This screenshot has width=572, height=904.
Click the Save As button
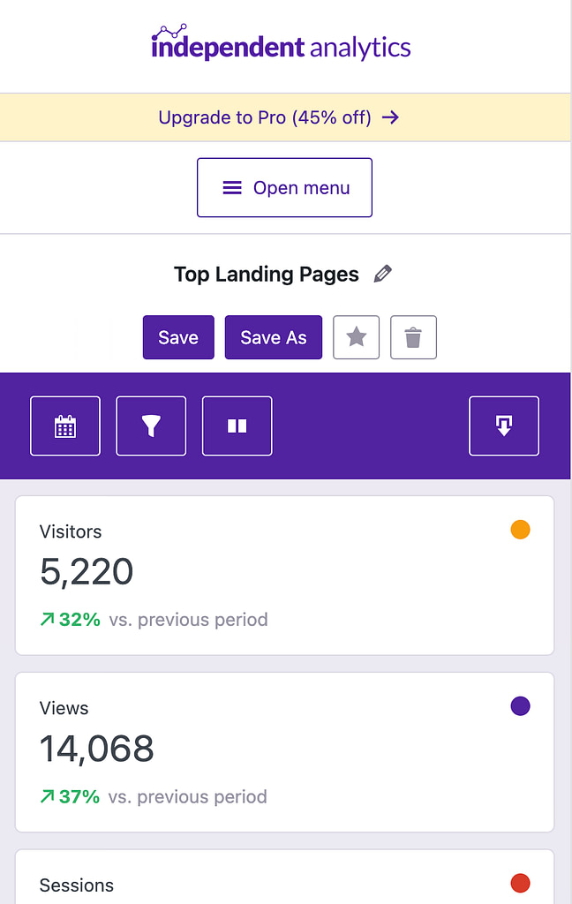tap(274, 337)
